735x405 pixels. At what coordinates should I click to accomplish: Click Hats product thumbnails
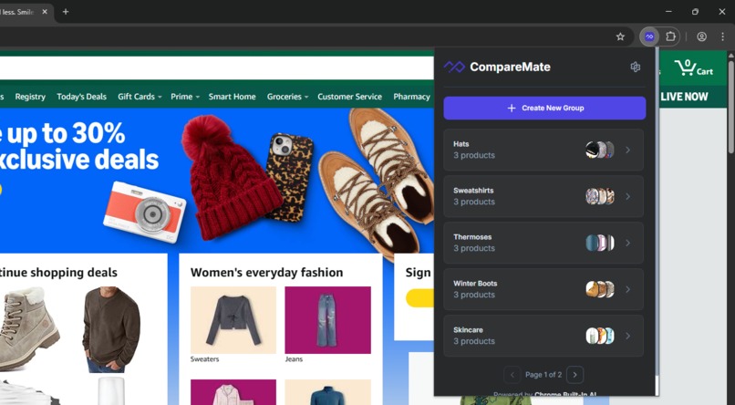(x=600, y=150)
